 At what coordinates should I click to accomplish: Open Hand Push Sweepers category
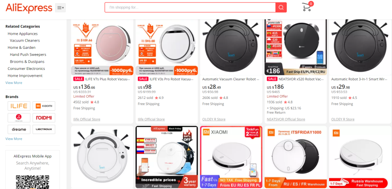point(28,55)
